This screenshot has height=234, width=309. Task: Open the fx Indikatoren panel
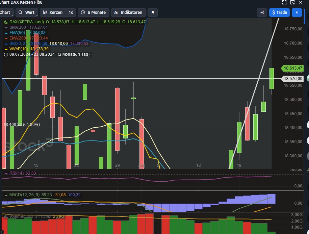click(128, 12)
